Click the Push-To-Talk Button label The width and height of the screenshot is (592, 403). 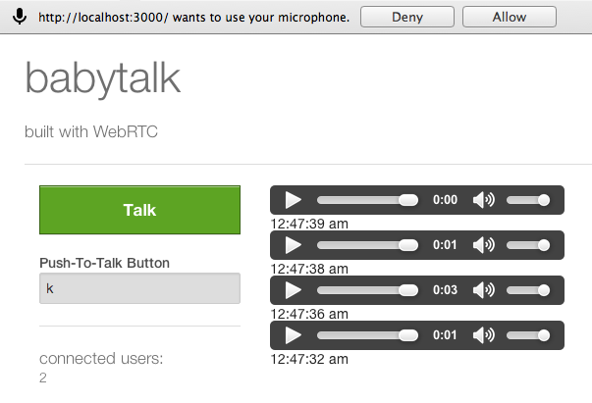105,263
